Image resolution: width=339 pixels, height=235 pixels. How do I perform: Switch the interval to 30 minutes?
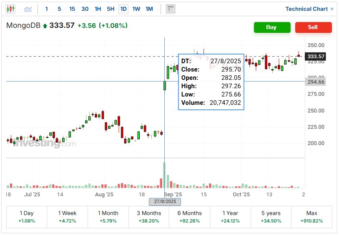click(x=85, y=9)
